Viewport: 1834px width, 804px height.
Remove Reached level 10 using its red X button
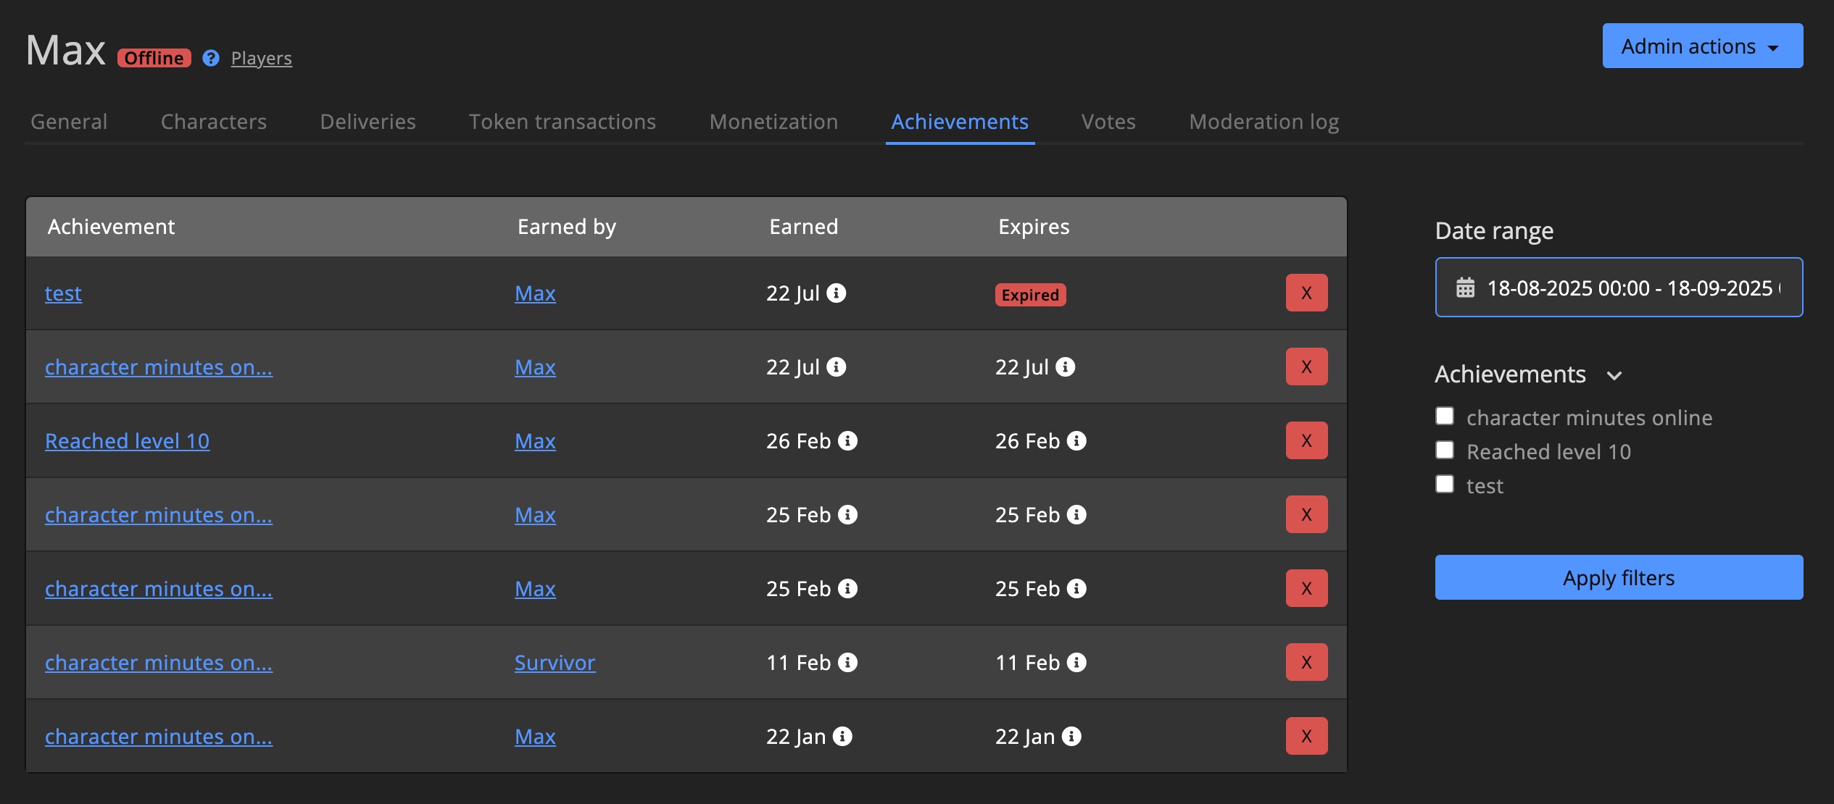[1306, 440]
